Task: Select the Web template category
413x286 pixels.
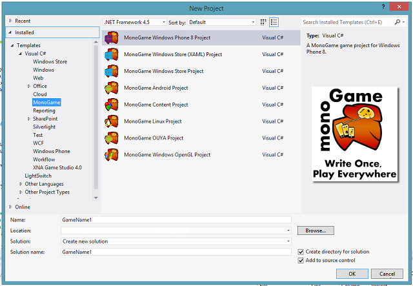Action: tap(38, 78)
